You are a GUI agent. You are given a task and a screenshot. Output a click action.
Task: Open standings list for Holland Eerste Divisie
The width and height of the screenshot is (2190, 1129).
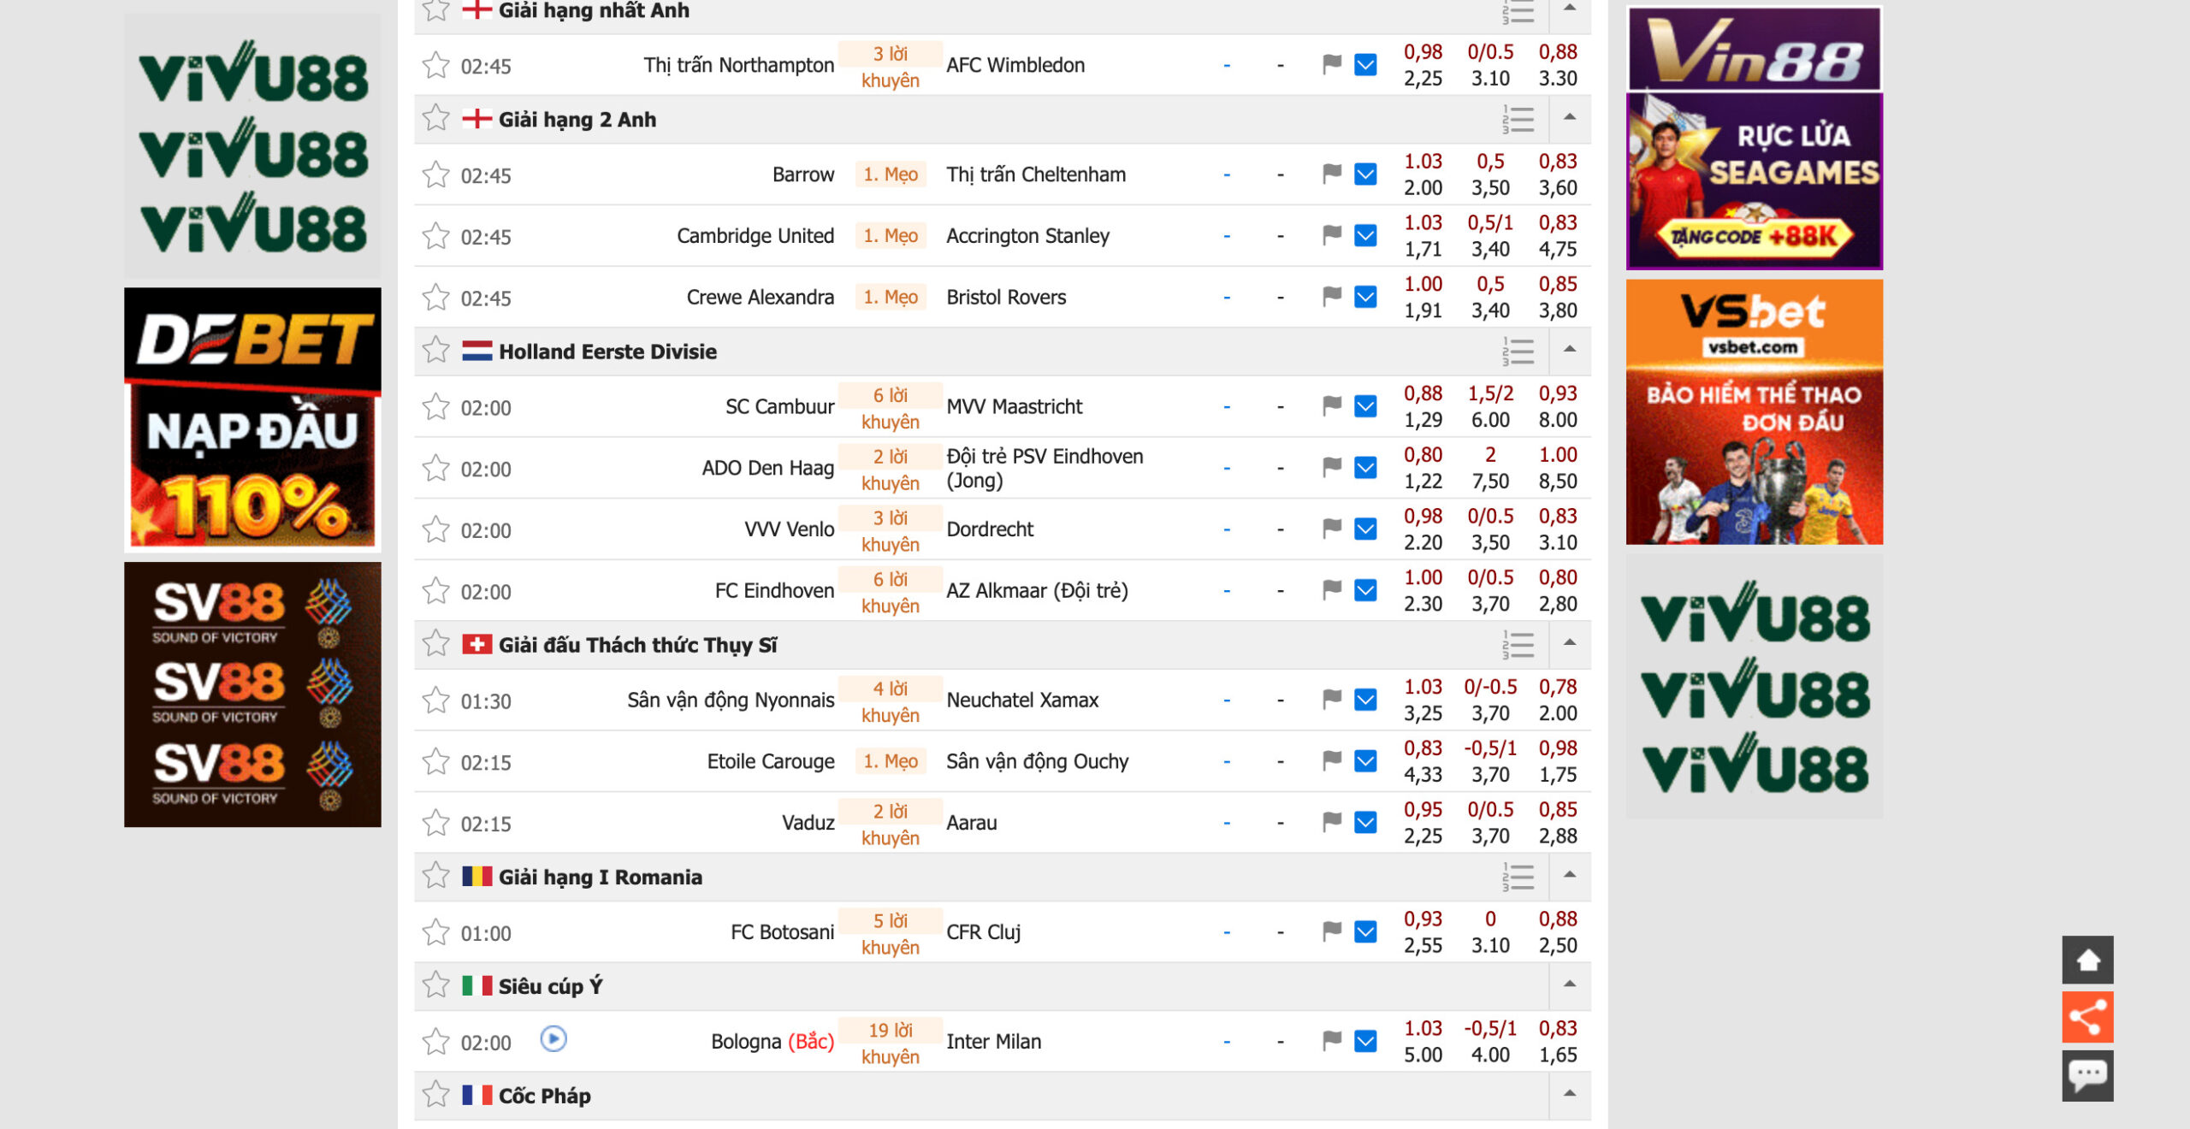[x=1518, y=352]
